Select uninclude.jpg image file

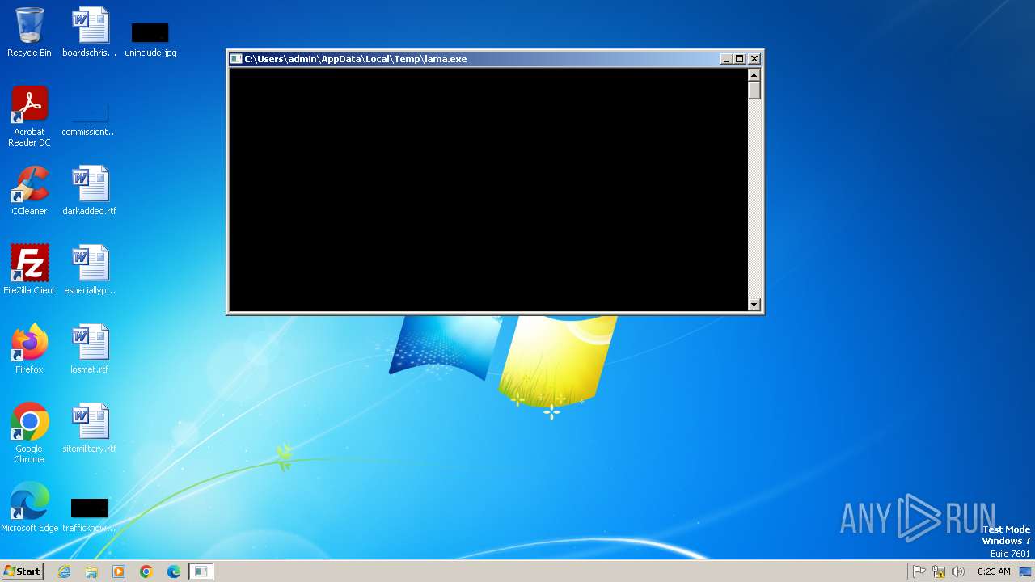[150, 39]
